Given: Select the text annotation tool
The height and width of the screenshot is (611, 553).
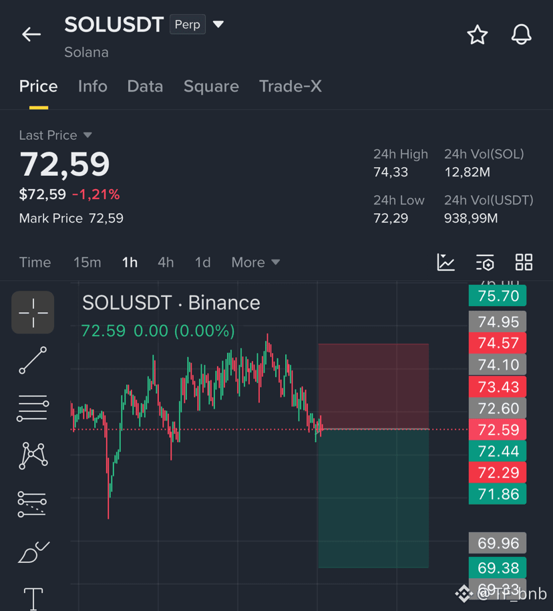Looking at the screenshot, I should coord(33,599).
